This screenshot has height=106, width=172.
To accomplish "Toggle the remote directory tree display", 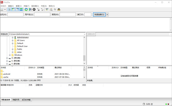I will 17,9.
